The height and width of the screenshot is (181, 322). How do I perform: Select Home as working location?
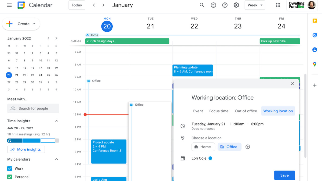(x=203, y=147)
